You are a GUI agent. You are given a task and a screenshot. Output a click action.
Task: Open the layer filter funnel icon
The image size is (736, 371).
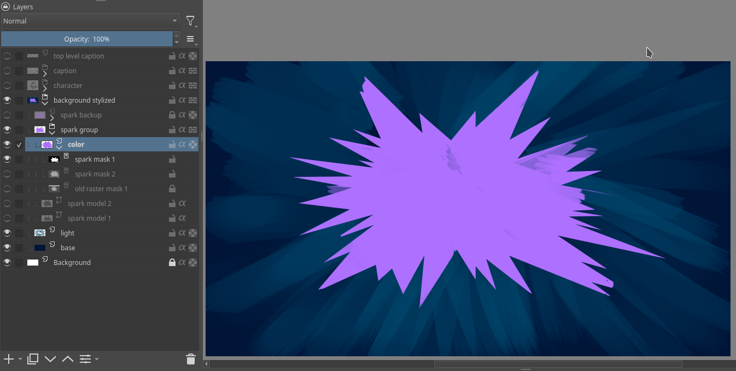pyautogui.click(x=190, y=21)
